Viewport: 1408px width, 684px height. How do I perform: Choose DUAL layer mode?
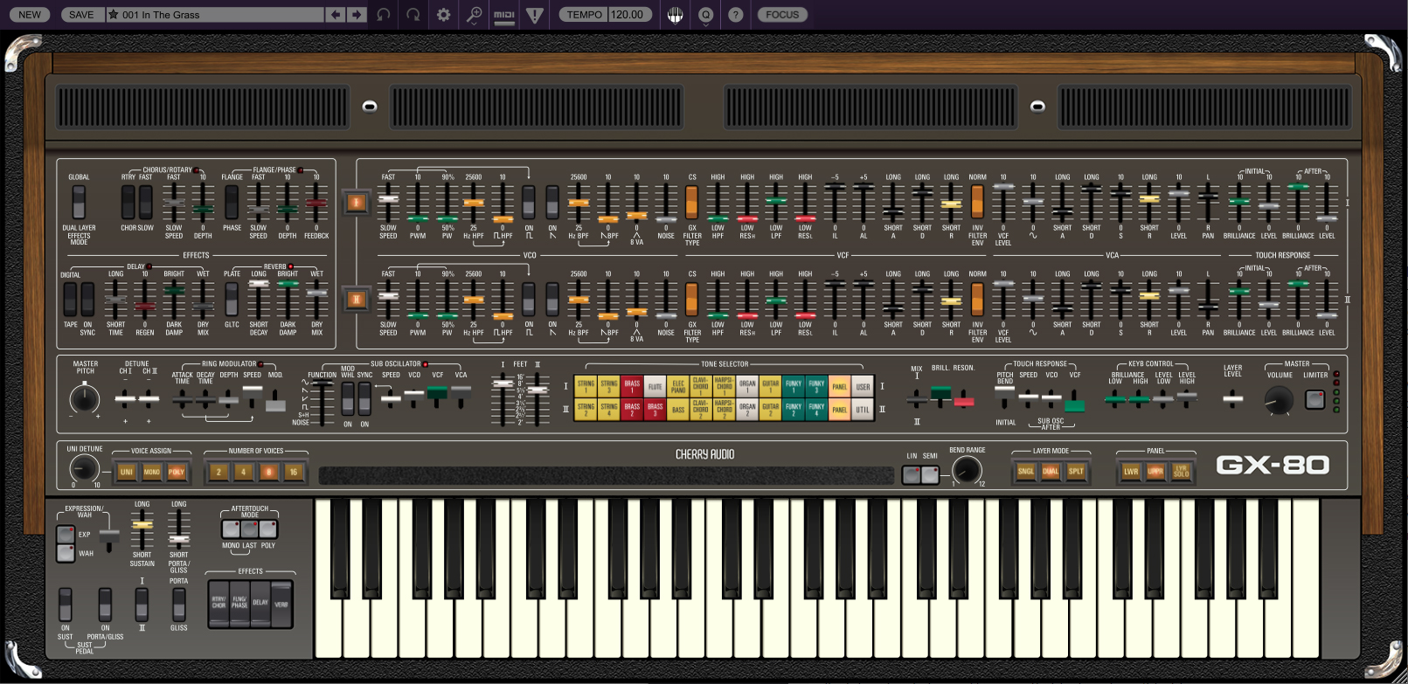point(1051,472)
